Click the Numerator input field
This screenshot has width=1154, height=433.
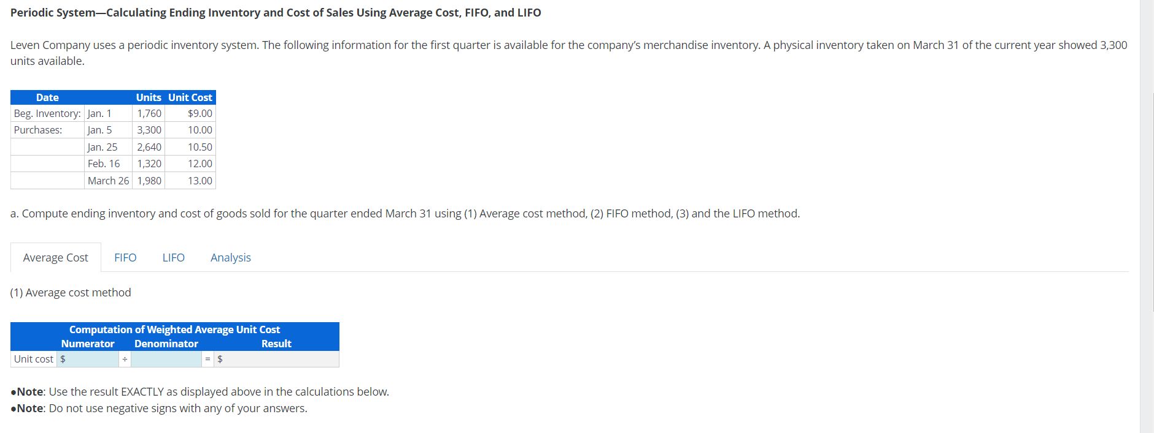click(91, 359)
